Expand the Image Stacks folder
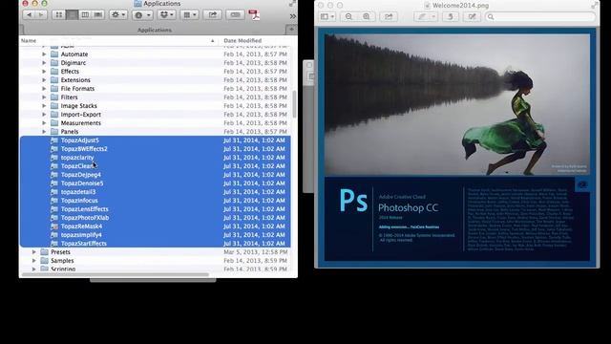The width and height of the screenshot is (611, 344). [44, 106]
